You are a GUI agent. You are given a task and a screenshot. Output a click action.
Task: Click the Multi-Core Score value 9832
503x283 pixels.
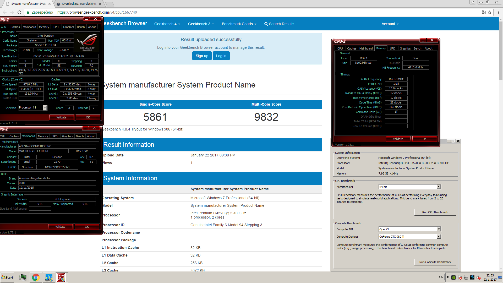coord(266,117)
